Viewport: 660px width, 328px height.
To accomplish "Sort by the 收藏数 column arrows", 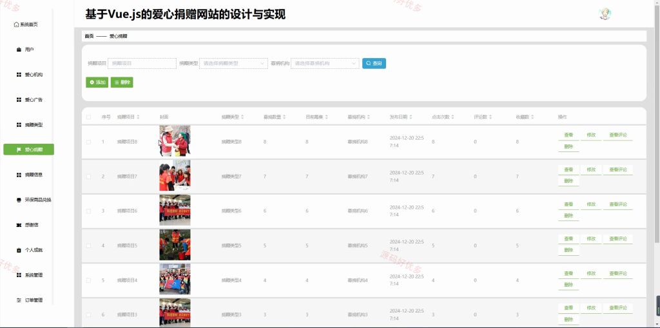I will [x=532, y=117].
